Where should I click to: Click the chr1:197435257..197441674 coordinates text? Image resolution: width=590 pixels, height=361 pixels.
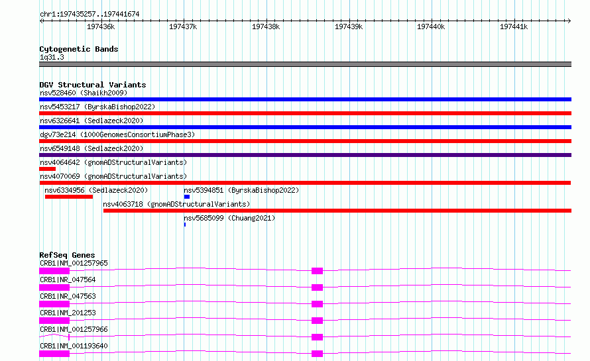pyautogui.click(x=89, y=14)
